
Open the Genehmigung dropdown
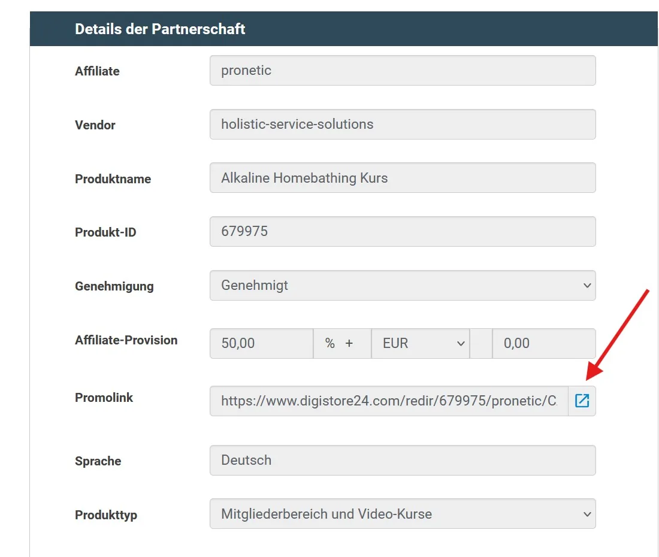click(x=403, y=285)
